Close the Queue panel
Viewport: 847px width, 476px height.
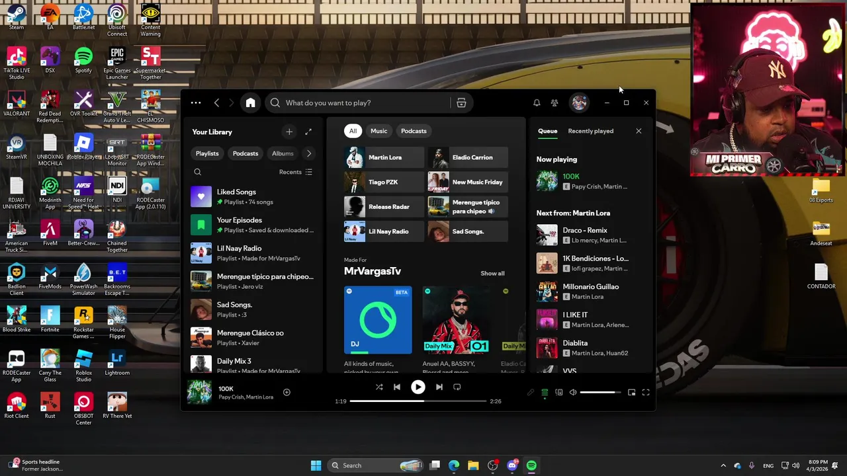[x=639, y=131]
